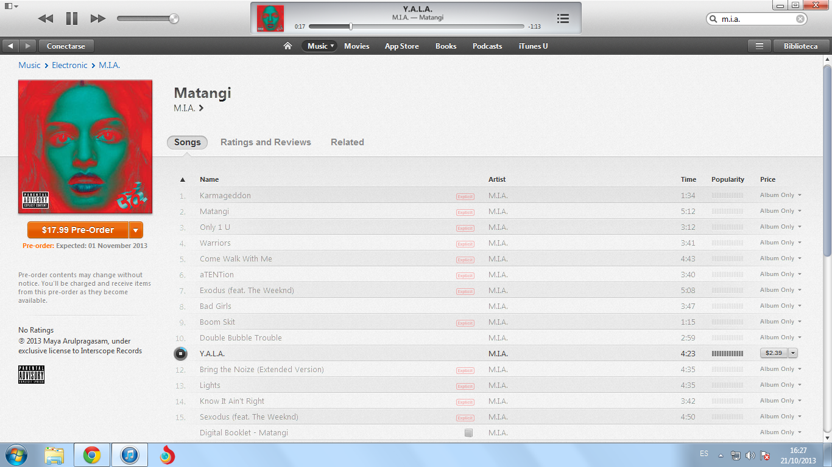Click the Biblioteca button
The width and height of the screenshot is (832, 467).
[801, 46]
